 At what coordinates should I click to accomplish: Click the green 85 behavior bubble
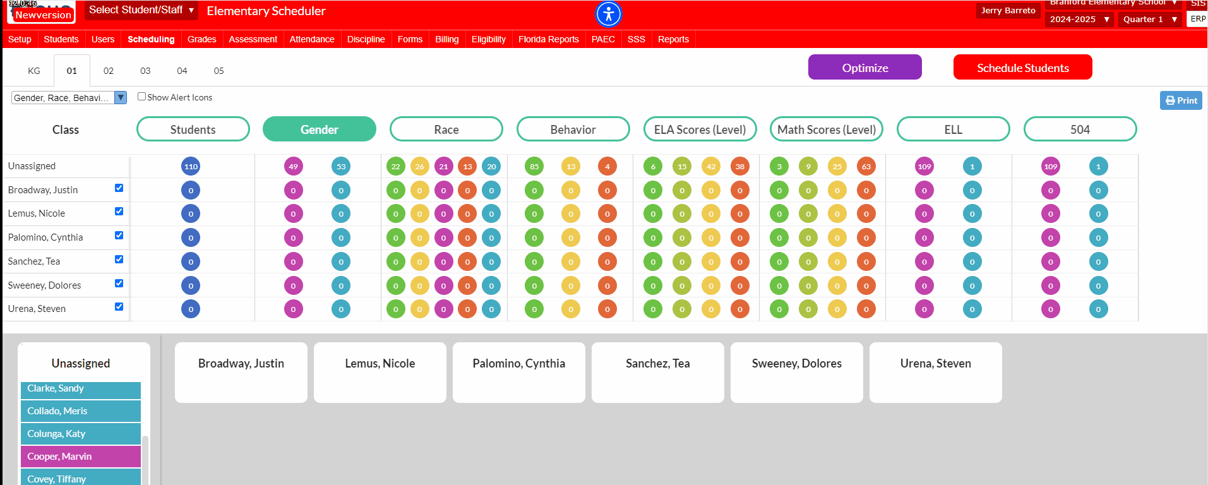pos(534,167)
